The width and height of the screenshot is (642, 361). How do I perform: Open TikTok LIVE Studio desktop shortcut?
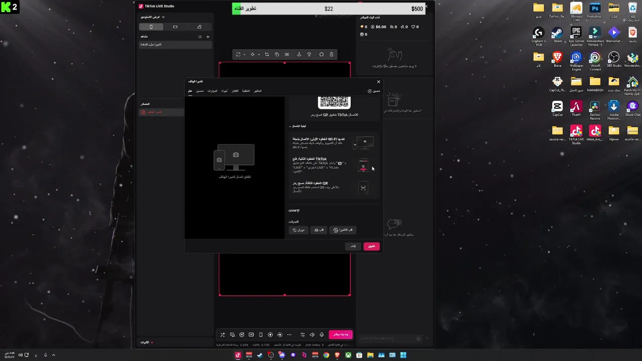(576, 134)
